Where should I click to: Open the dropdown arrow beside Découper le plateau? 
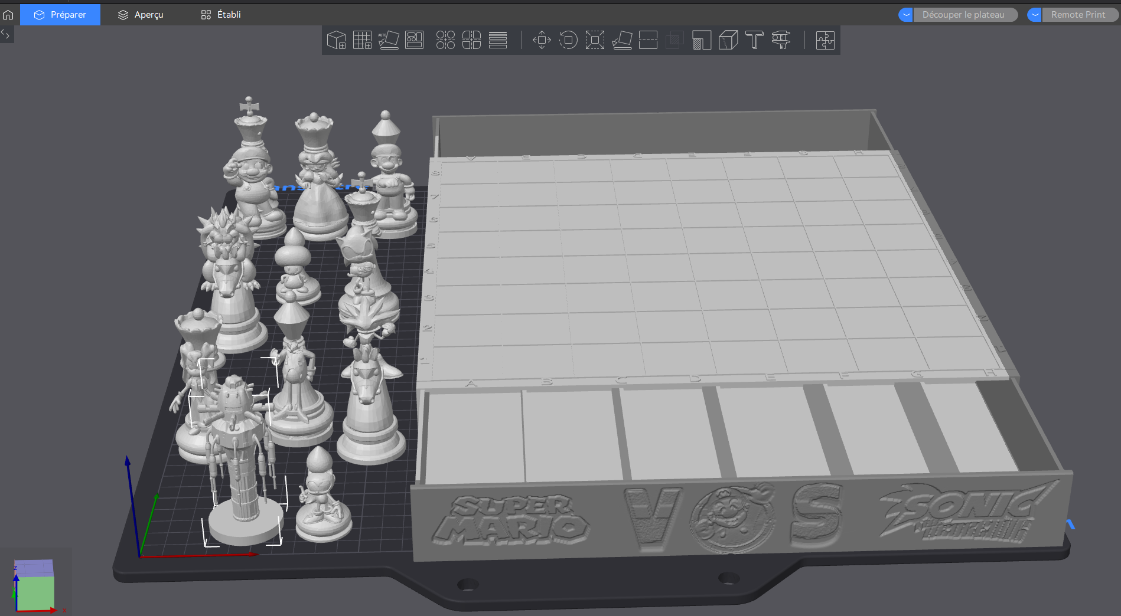906,15
